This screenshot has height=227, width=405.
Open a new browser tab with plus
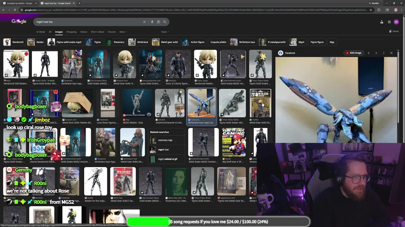click(x=79, y=3)
